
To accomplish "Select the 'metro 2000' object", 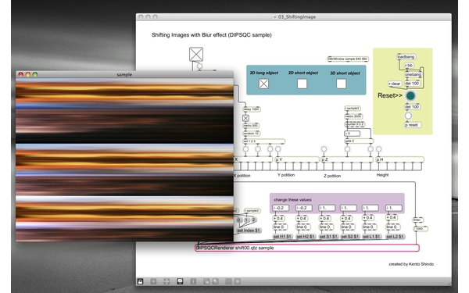I will click(353, 116).
